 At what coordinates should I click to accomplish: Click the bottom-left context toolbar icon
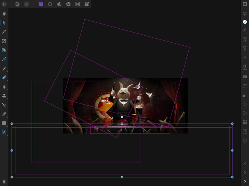pyautogui.click(x=4, y=182)
